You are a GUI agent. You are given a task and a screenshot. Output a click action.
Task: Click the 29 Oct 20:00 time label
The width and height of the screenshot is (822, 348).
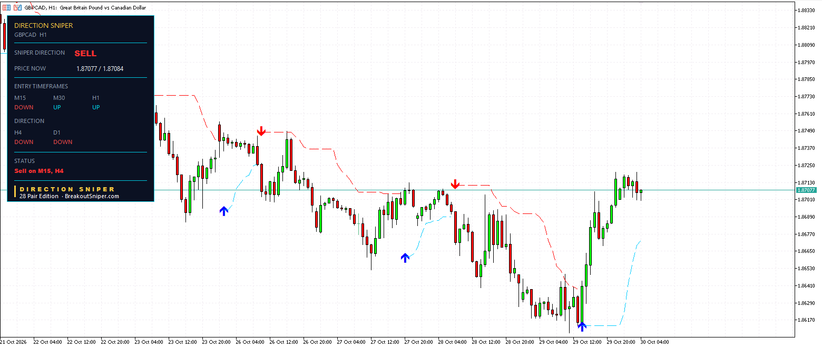coord(621,342)
